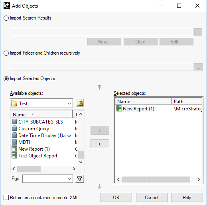Image resolution: width=207 pixels, height=206 pixels.
Task: Click the New Report (1) grid icon in Available objects
Action: click(x=14, y=149)
